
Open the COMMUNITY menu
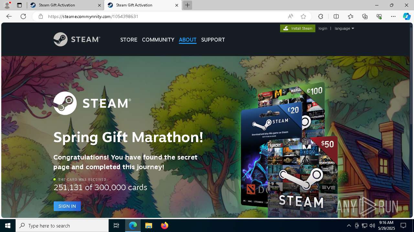[x=158, y=40]
